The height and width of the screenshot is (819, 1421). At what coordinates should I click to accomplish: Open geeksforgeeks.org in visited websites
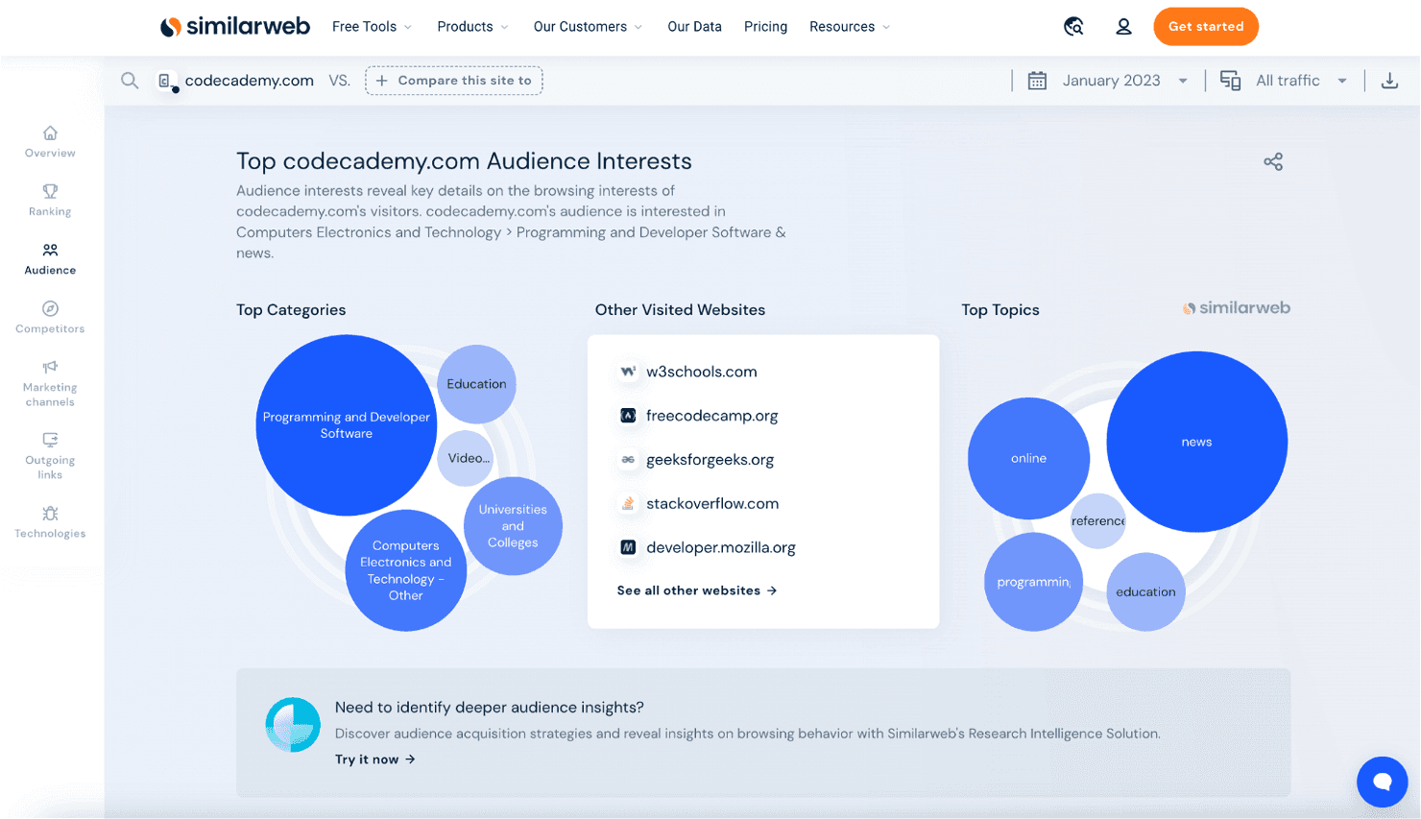[x=710, y=460]
